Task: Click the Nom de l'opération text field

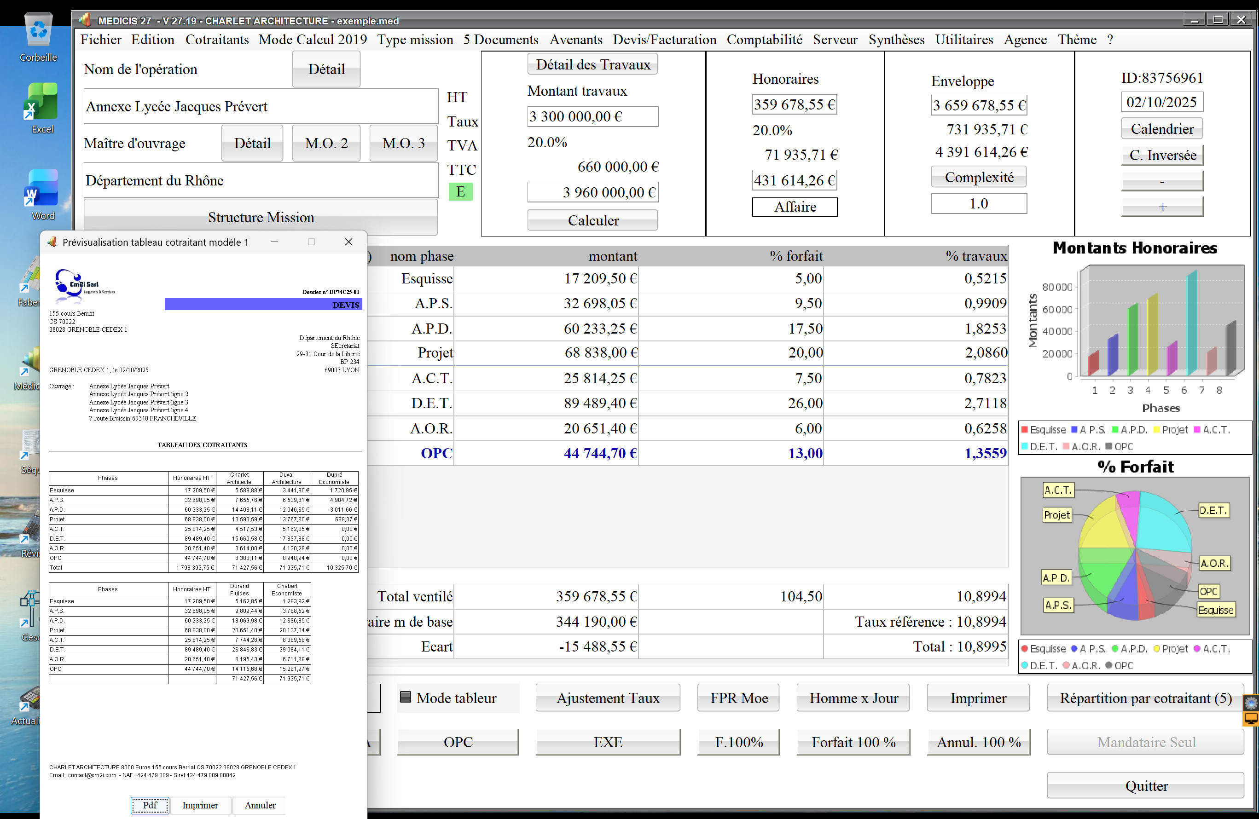Action: (x=261, y=106)
